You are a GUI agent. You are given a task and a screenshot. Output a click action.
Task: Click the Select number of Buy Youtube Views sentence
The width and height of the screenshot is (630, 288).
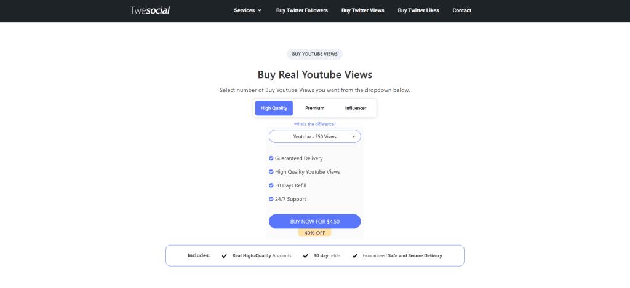(314, 90)
